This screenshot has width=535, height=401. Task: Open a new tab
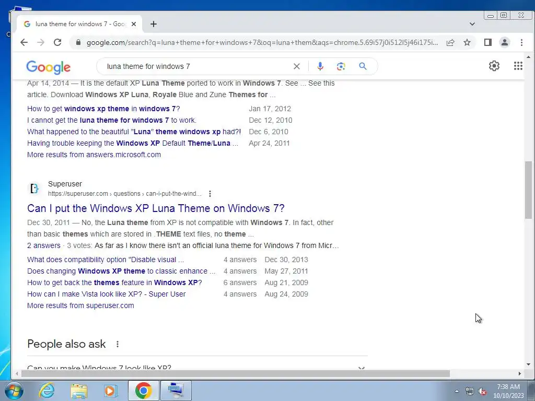154,24
